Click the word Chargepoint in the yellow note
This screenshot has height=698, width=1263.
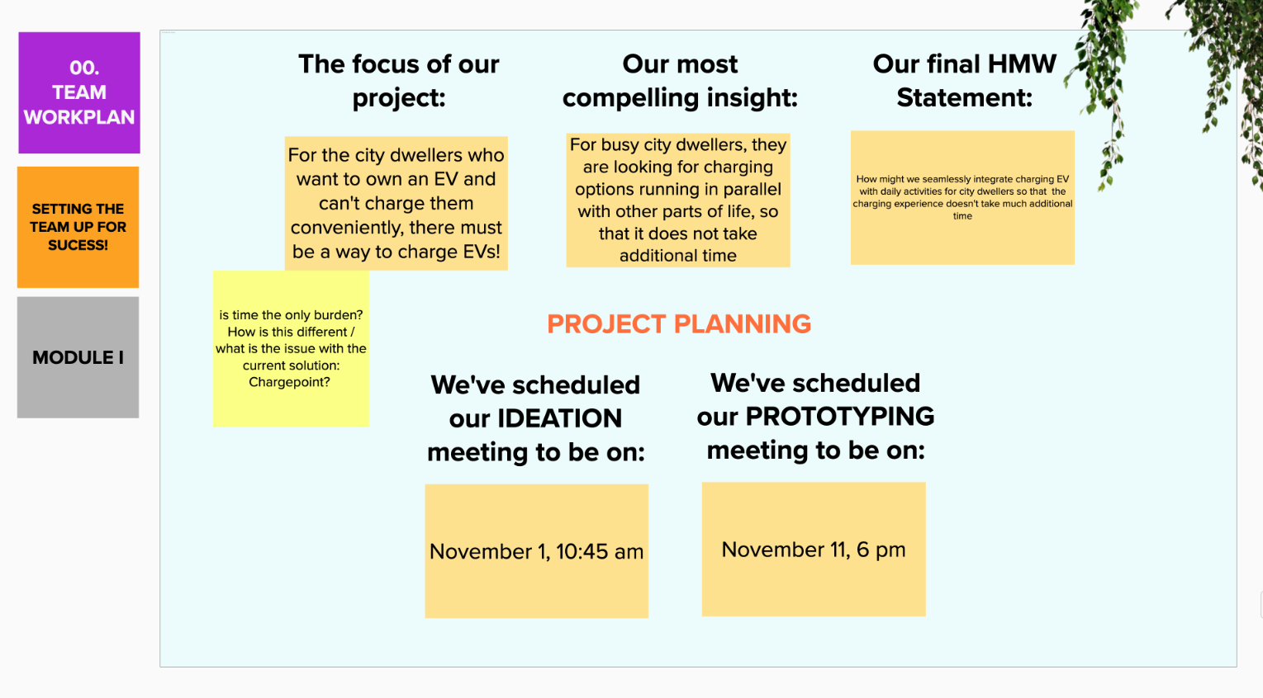click(289, 382)
